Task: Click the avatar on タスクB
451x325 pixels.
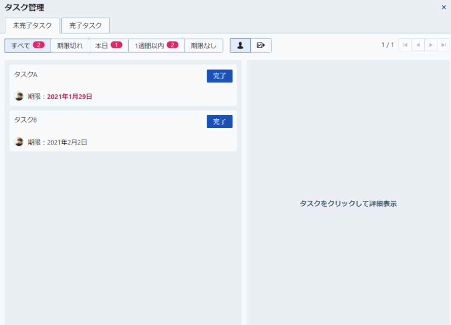Action: point(19,142)
